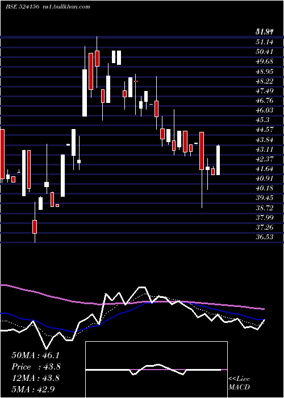The image size is (284, 398).
Task: Select the 40.18 price level label
Action: 264,188
